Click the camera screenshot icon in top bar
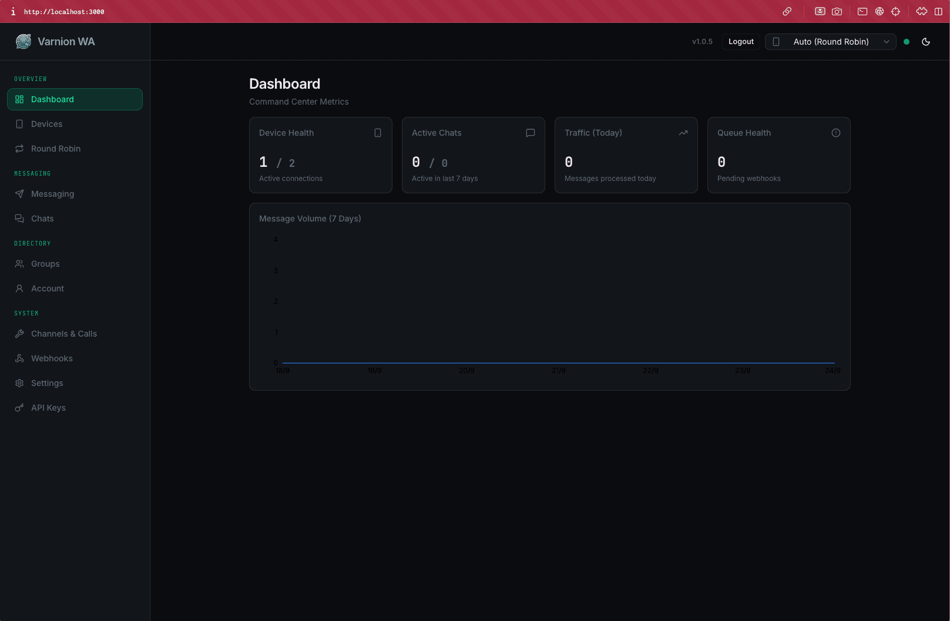The image size is (950, 621). pyautogui.click(x=837, y=11)
